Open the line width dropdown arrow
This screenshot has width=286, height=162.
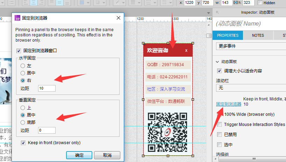tap(139, 3)
